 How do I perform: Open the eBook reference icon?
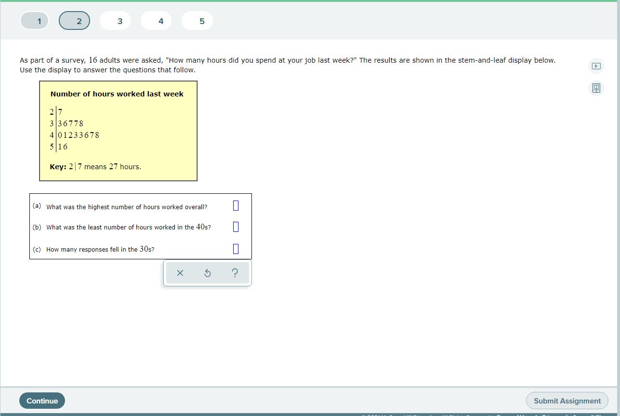coord(596,88)
